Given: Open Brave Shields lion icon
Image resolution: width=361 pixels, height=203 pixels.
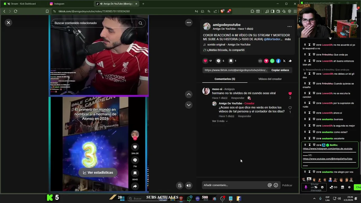Looking at the screenshot, I should pos(222,11).
